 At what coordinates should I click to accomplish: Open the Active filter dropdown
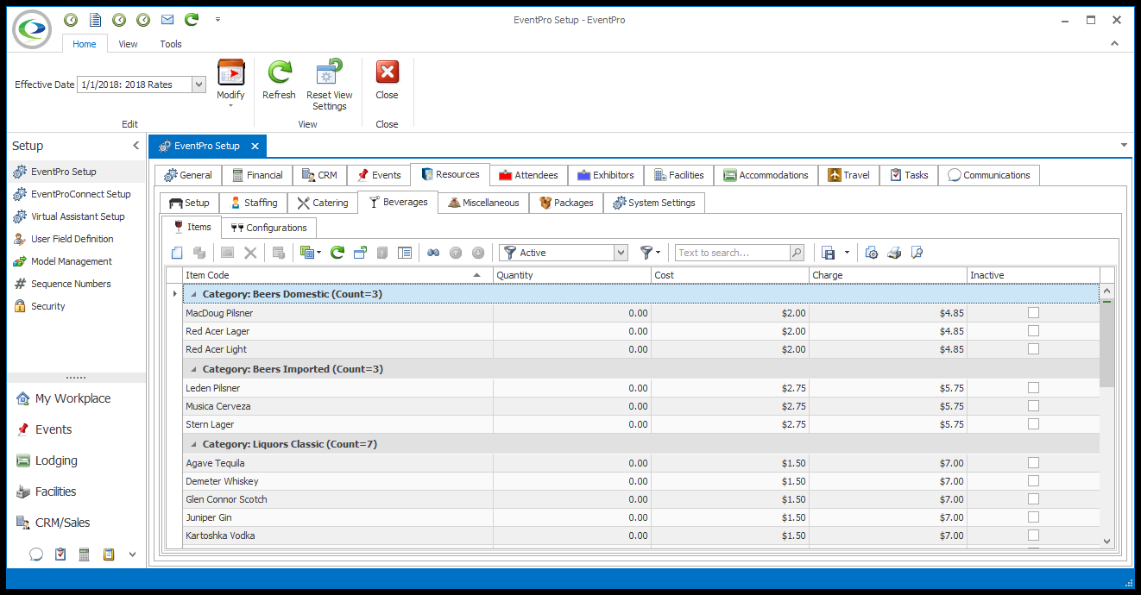(621, 253)
